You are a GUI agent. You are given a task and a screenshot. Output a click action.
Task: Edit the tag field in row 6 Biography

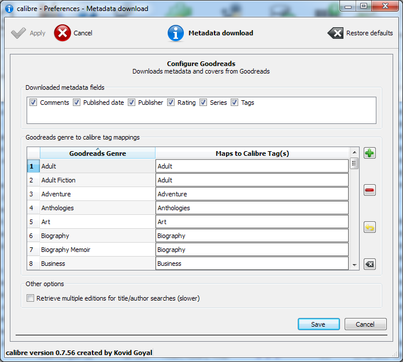click(x=252, y=236)
